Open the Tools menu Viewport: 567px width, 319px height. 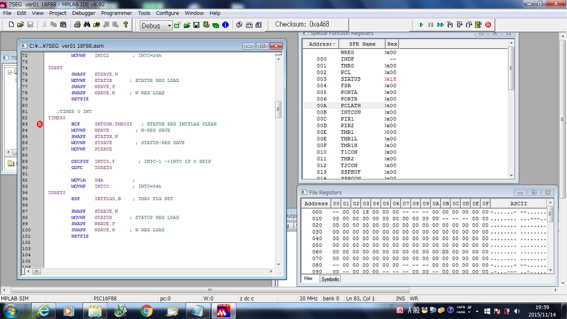[x=144, y=13]
